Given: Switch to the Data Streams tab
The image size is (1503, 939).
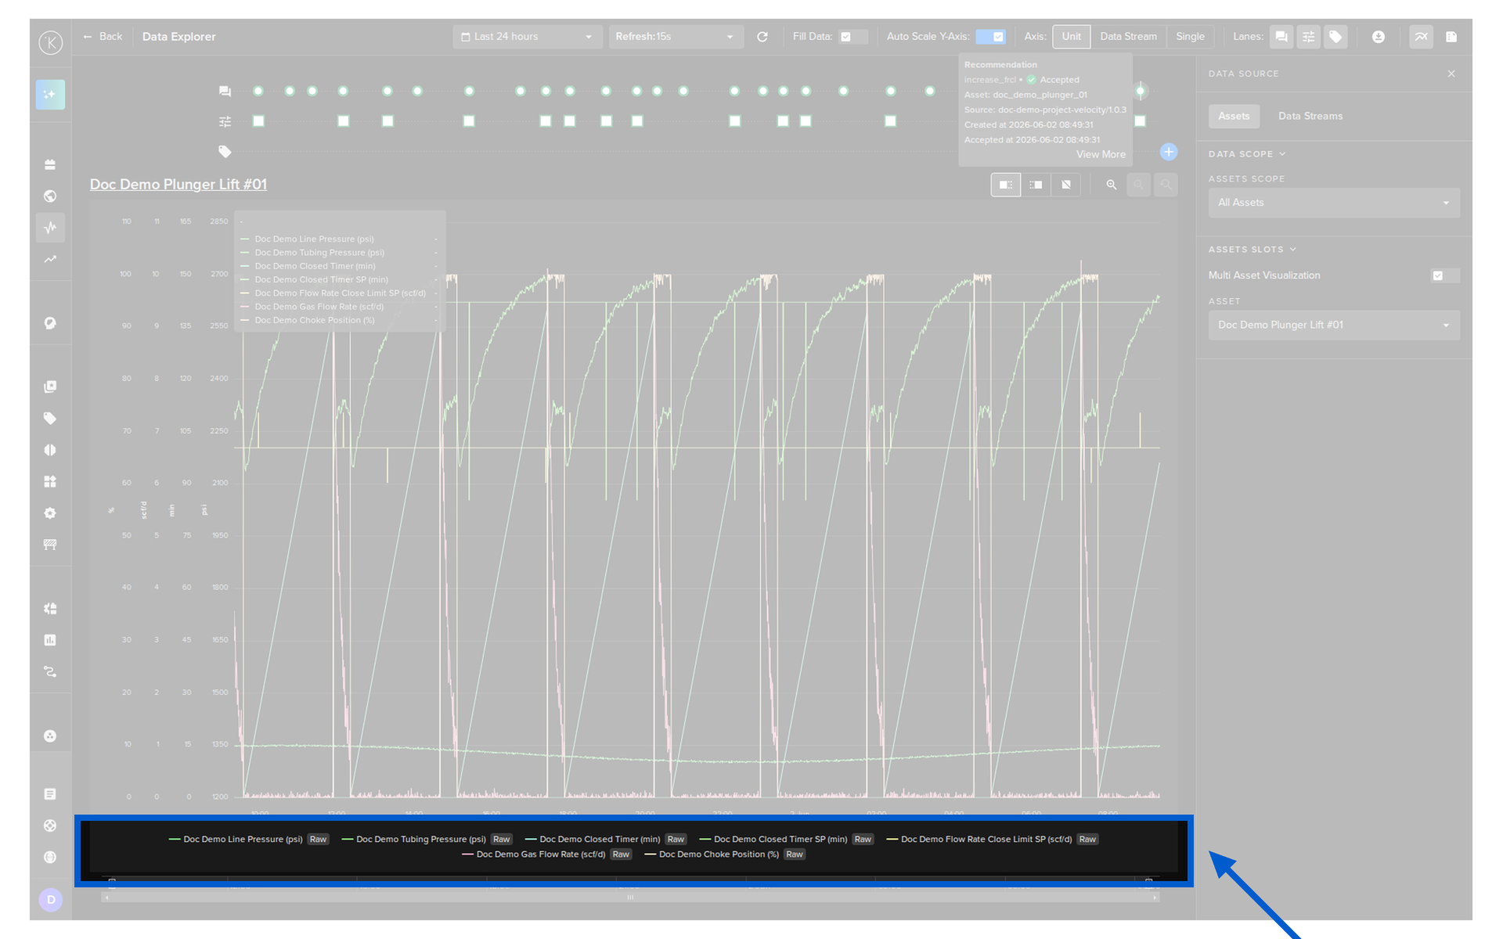Looking at the screenshot, I should [x=1310, y=116].
